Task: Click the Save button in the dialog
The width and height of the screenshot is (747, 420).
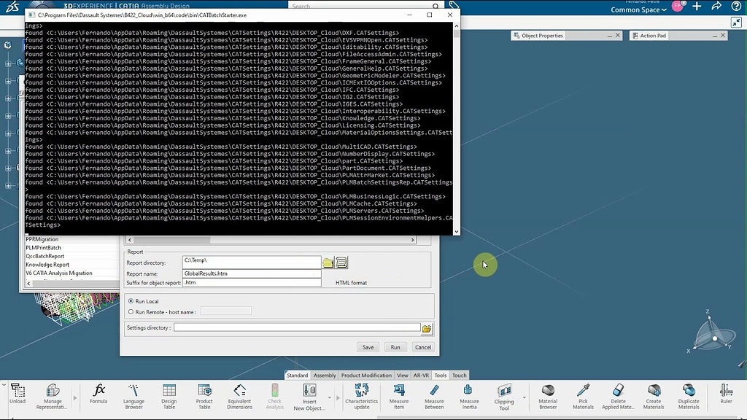Action: [x=368, y=347]
